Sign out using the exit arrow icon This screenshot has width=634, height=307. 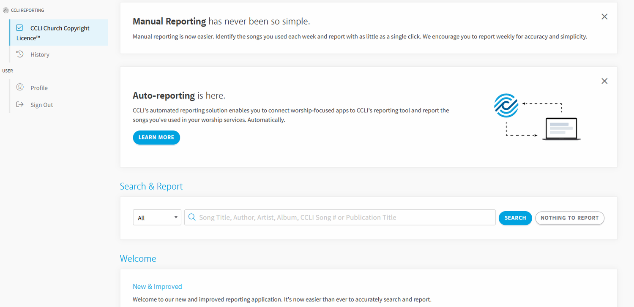point(19,104)
